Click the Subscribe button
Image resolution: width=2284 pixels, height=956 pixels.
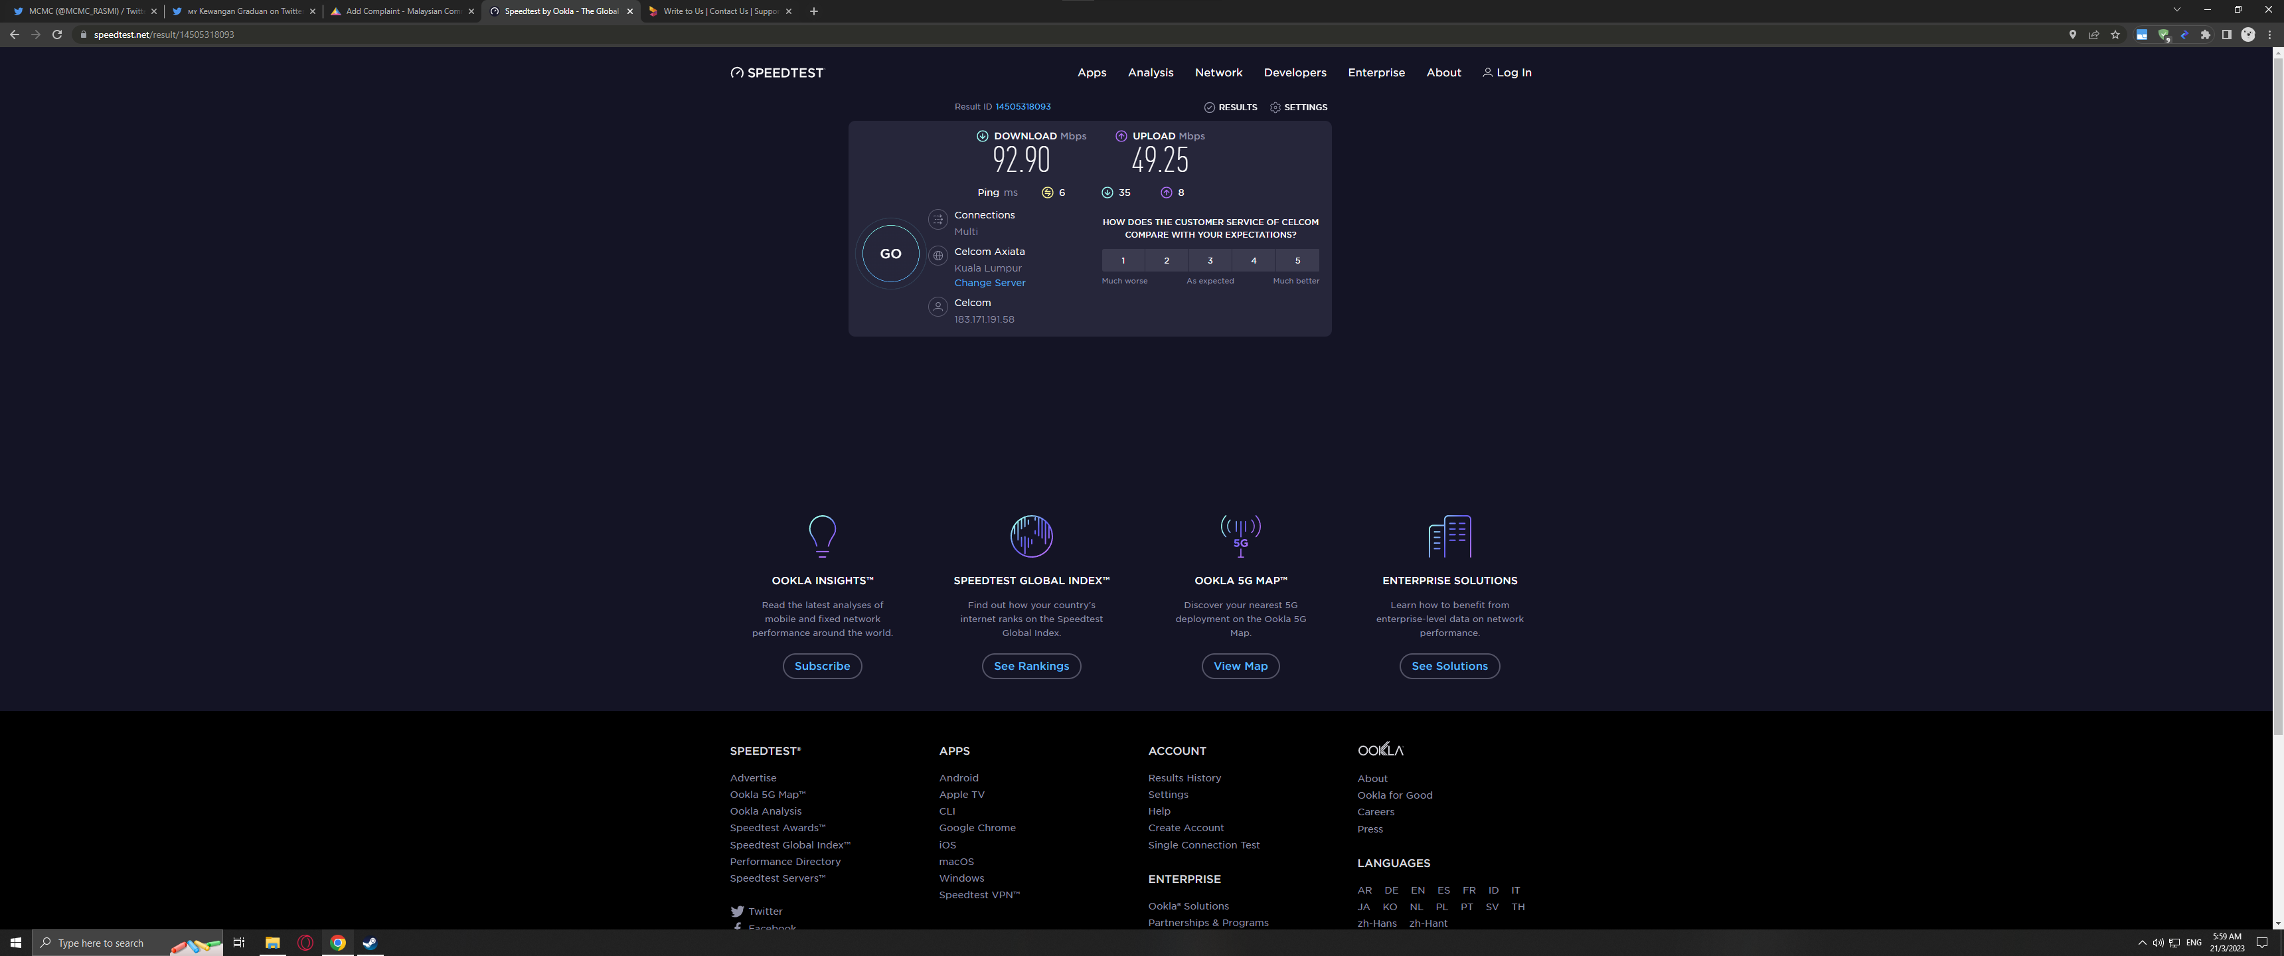[x=822, y=666]
